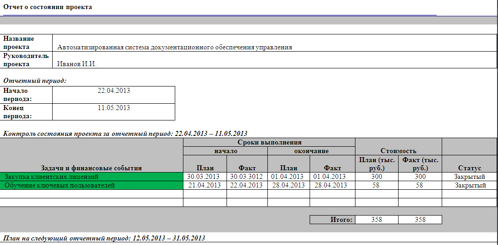
Task: Select the "Стоимость" header cell
Action: click(x=398, y=151)
